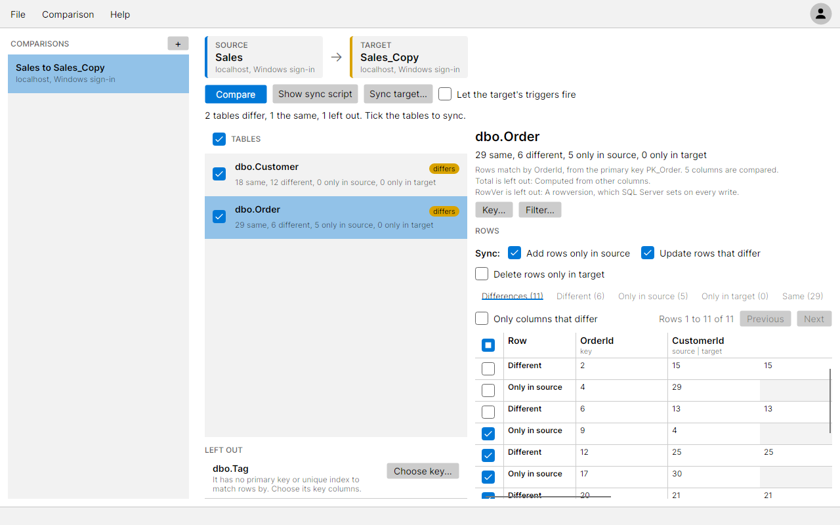
Task: Select the SOURCE Sales database card
Action: coord(264,57)
